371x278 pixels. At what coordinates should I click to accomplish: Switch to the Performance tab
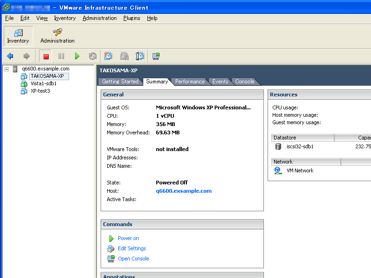pos(190,82)
